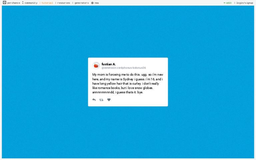This screenshot has height=160, width=256.
Task: Open the login/signup page
Action: pyautogui.click(x=245, y=3)
